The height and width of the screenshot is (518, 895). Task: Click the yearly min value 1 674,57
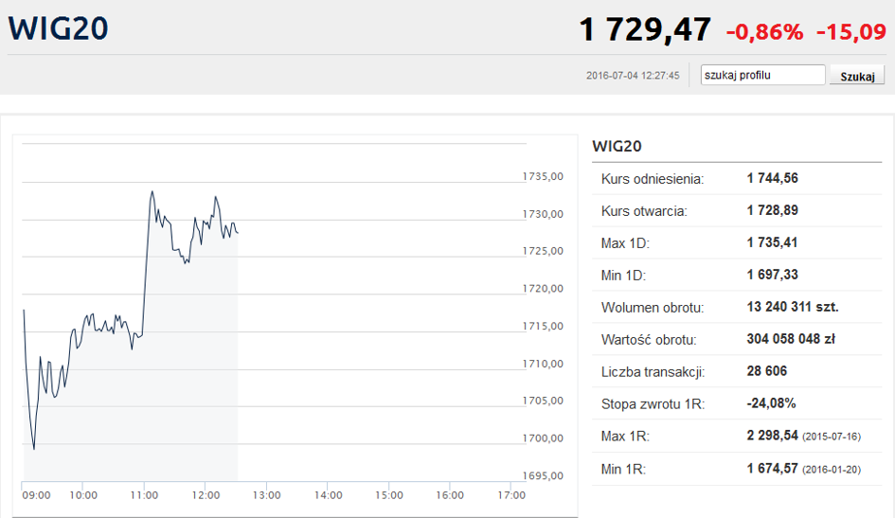[772, 469]
